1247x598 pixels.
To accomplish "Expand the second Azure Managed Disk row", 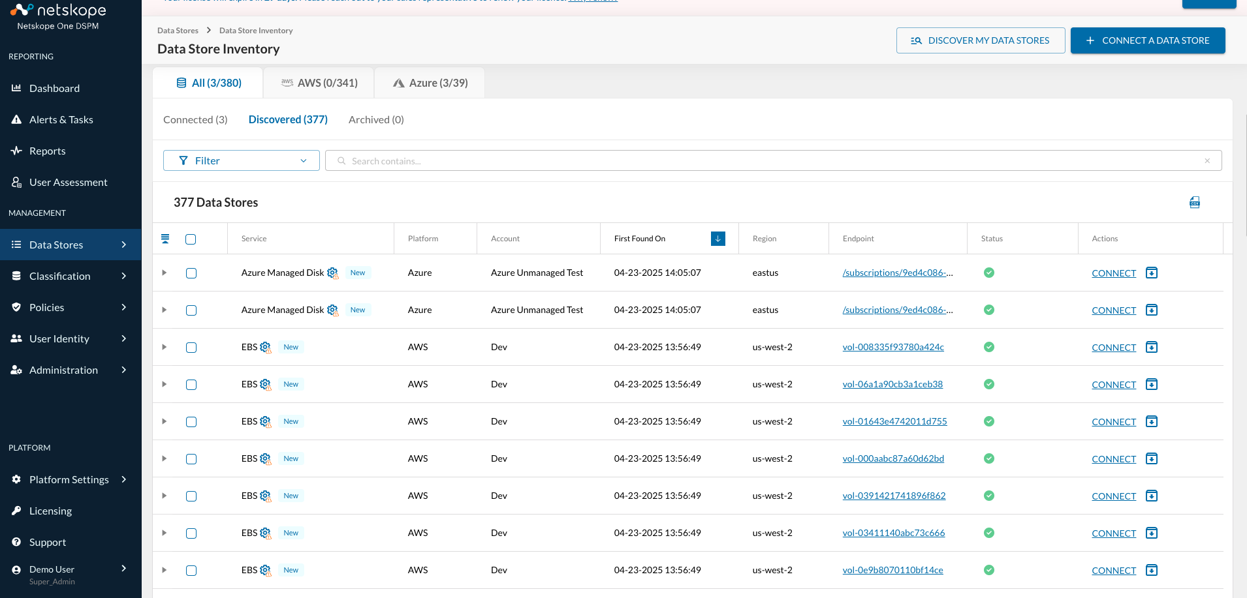I will (x=165, y=310).
